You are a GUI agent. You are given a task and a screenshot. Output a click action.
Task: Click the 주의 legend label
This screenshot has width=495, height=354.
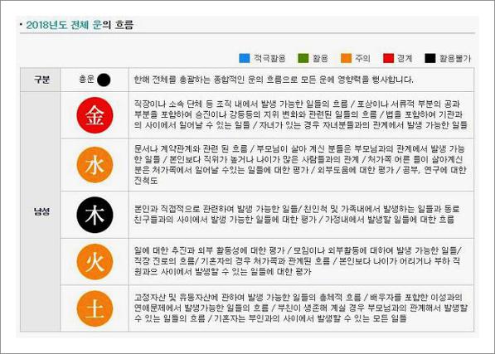(x=362, y=58)
